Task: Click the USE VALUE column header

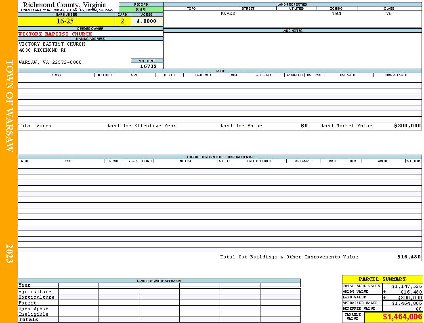Action: [349, 75]
